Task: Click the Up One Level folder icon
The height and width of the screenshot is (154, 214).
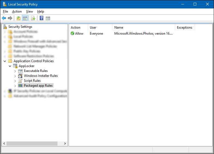Action: [18, 18]
